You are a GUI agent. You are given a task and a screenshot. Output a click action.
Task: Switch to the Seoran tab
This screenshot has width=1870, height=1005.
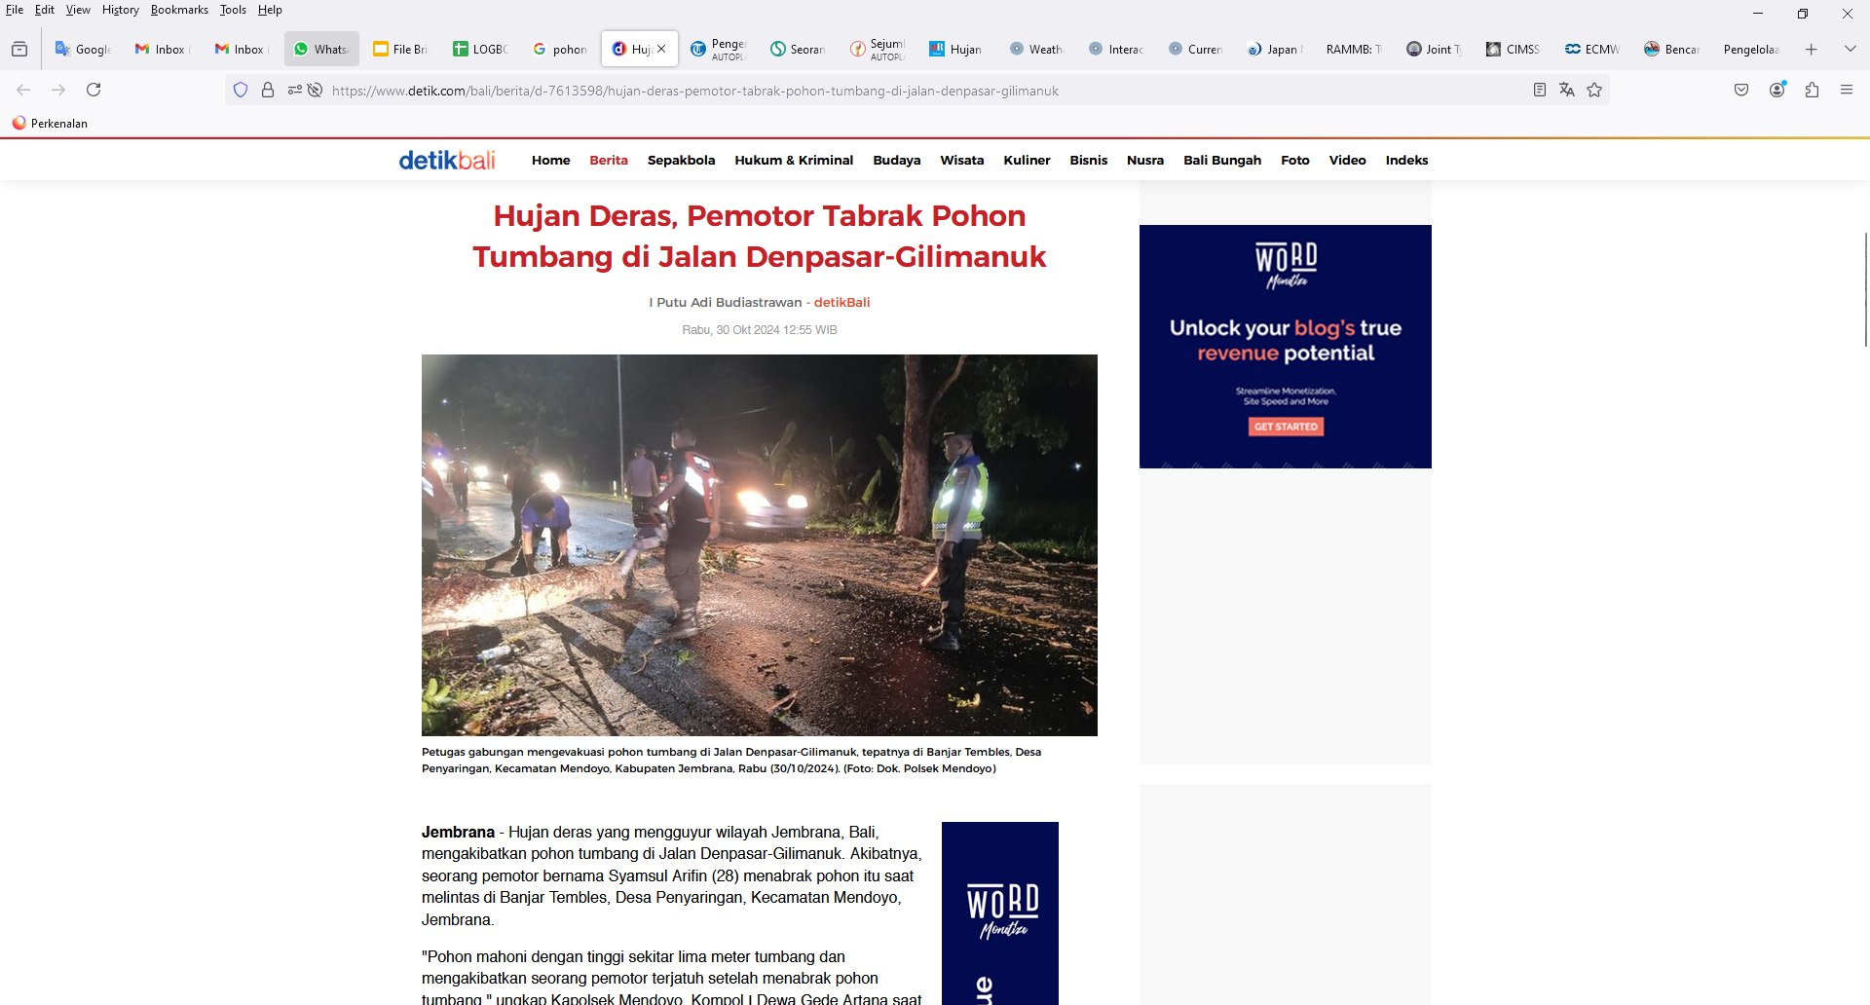(x=798, y=49)
